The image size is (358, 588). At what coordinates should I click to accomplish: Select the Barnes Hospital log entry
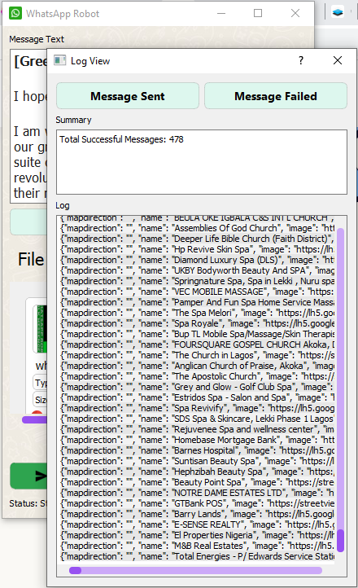click(198, 450)
